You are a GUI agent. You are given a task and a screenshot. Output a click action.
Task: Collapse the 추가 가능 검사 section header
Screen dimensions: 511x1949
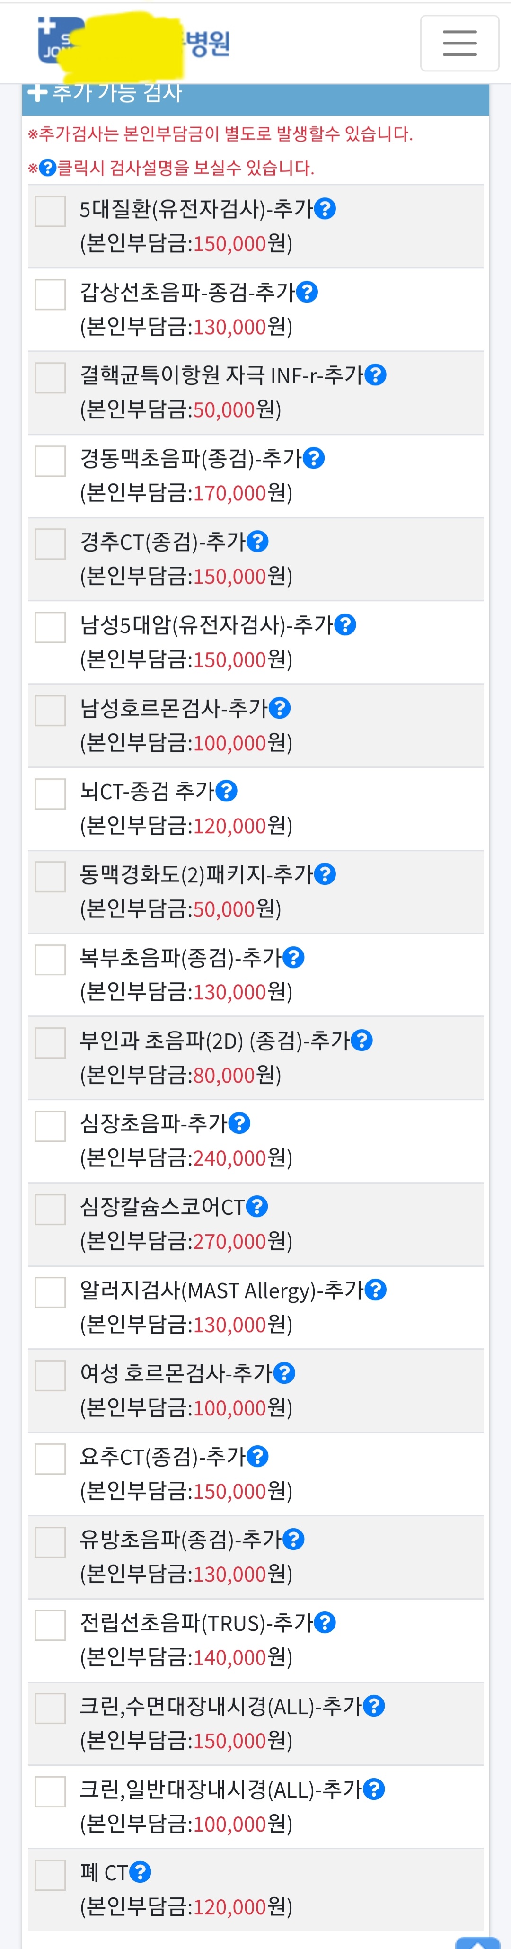(x=106, y=93)
